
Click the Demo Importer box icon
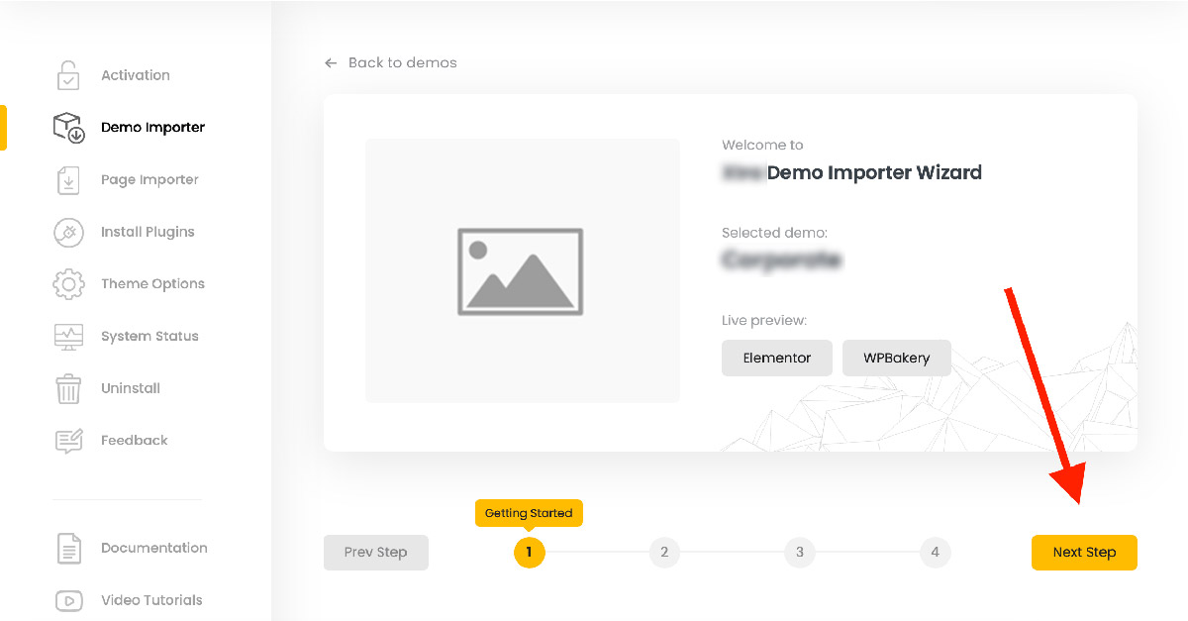point(68,128)
